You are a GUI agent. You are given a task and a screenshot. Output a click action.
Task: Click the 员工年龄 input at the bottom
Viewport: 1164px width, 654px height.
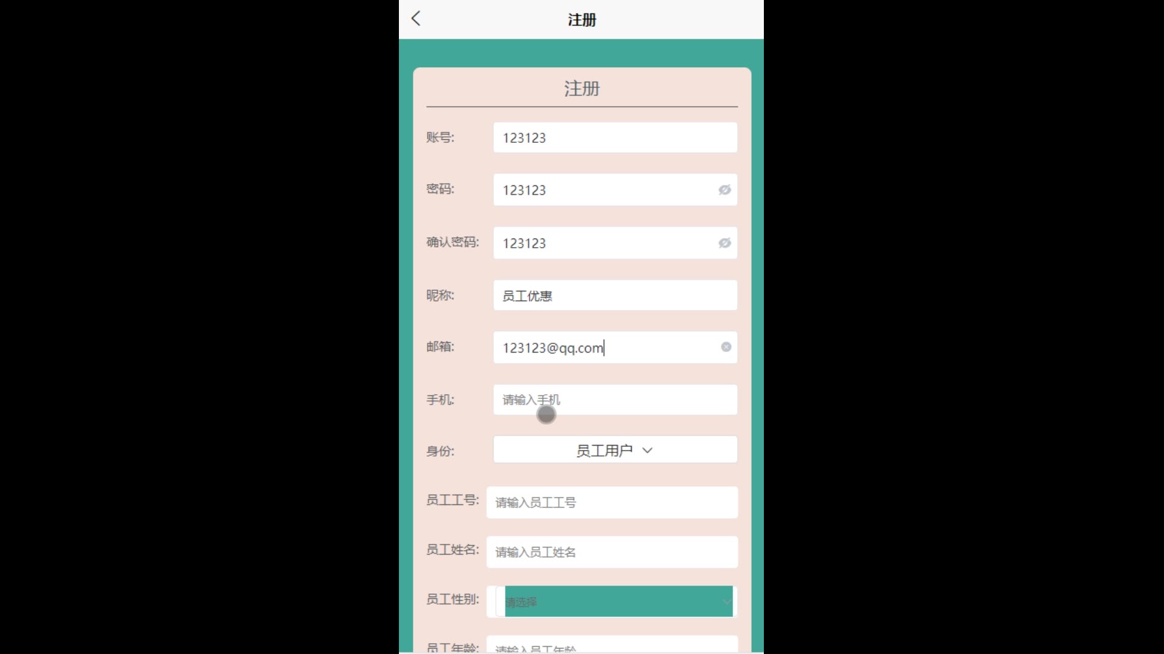[x=612, y=644]
